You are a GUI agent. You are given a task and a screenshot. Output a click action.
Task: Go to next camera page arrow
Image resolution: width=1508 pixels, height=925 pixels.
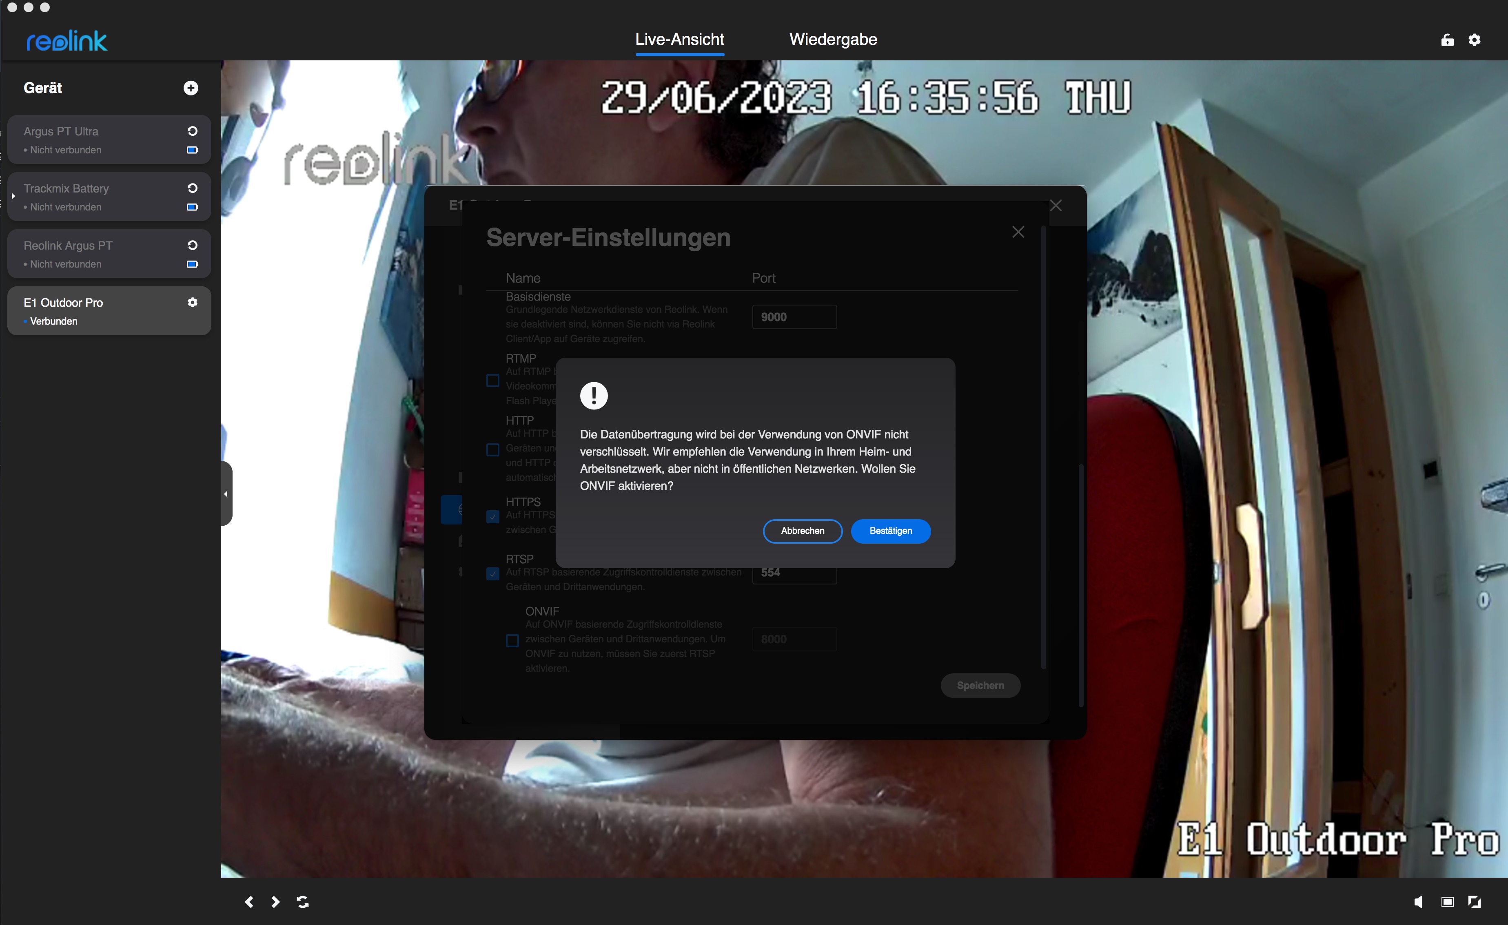275,901
